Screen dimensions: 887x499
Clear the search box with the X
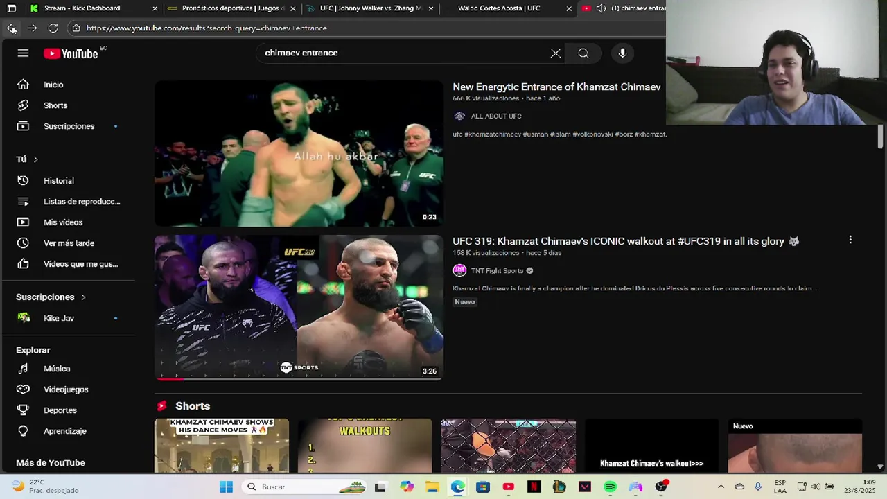(556, 53)
